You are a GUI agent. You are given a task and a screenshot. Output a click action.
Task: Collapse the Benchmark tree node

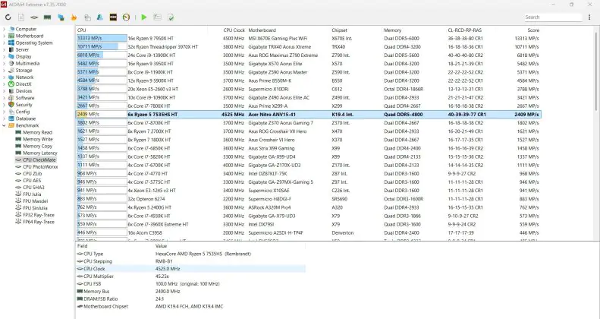point(5,125)
